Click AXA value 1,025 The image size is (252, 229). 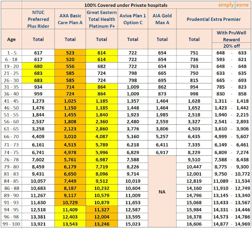coord(70,101)
